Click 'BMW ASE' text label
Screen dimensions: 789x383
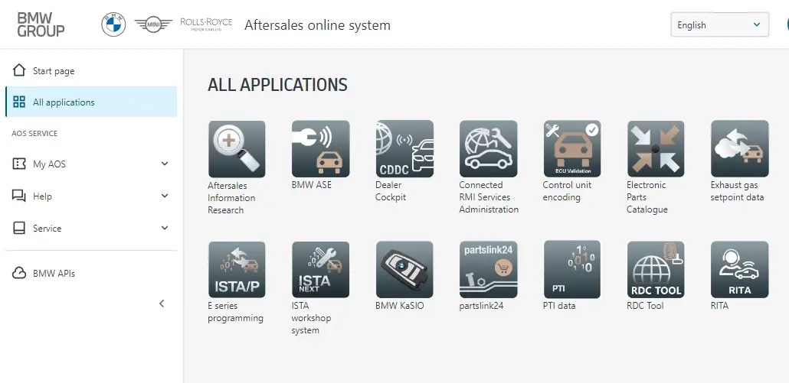(312, 185)
